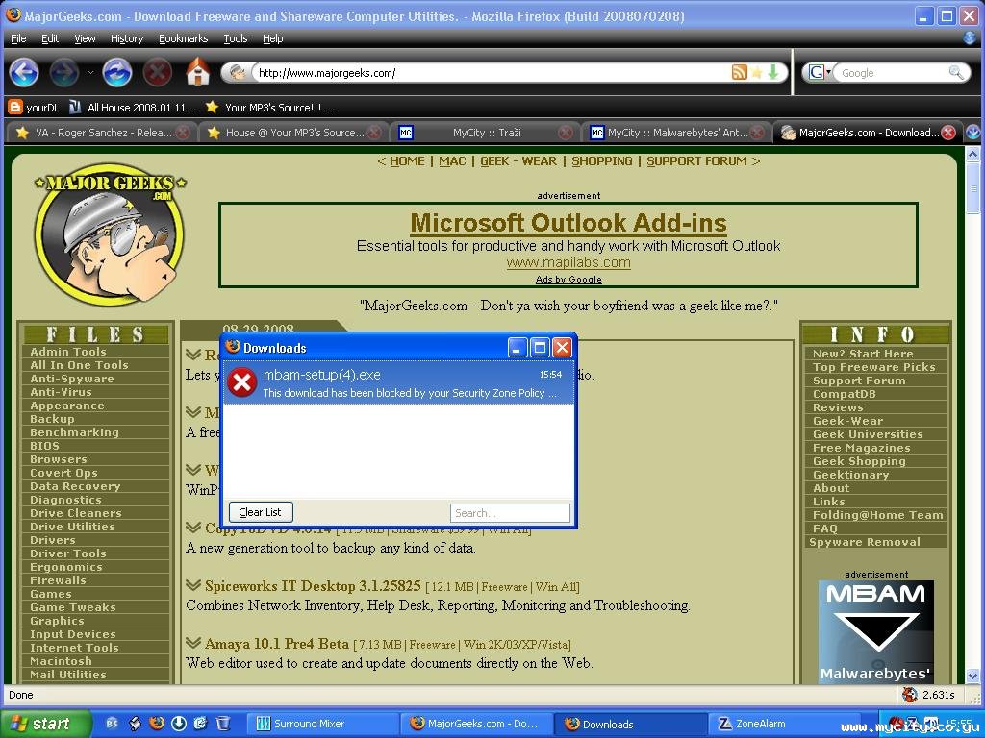The width and height of the screenshot is (985, 738).
Task: Click the Clear List button
Action: [260, 512]
